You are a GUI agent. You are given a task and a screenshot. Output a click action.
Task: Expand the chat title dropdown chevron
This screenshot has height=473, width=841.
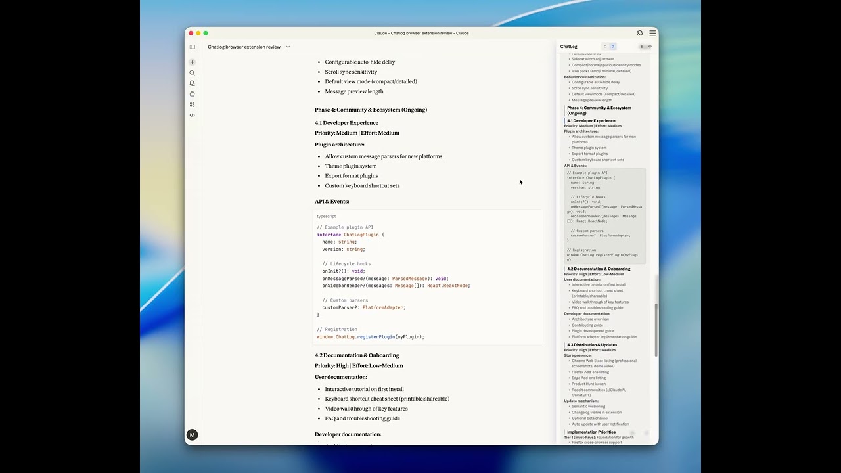(288, 47)
